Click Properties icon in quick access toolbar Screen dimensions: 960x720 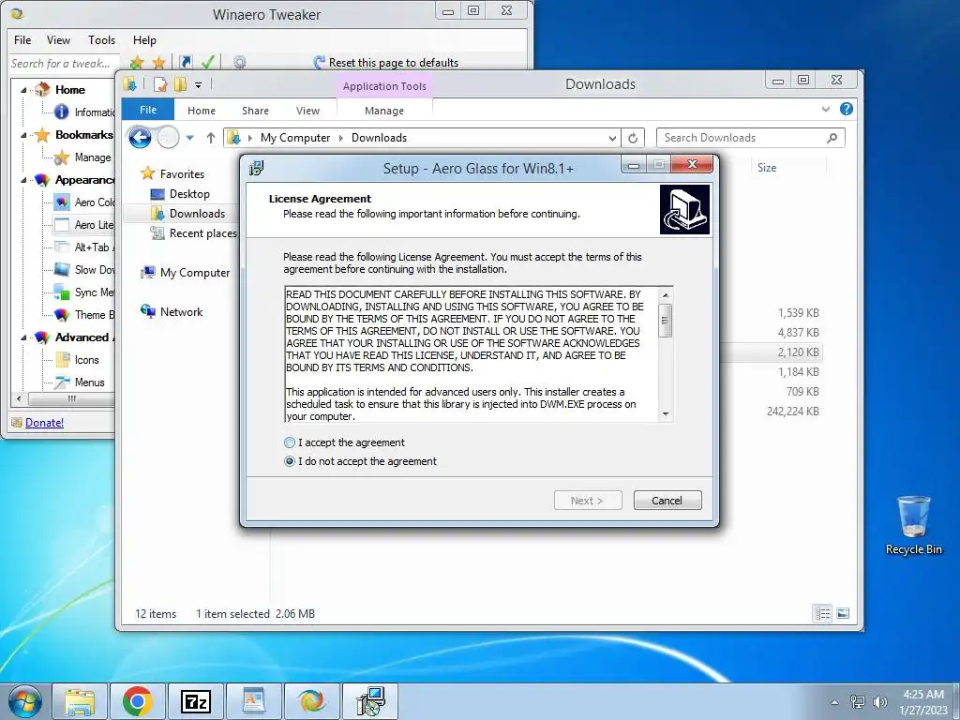(160, 84)
